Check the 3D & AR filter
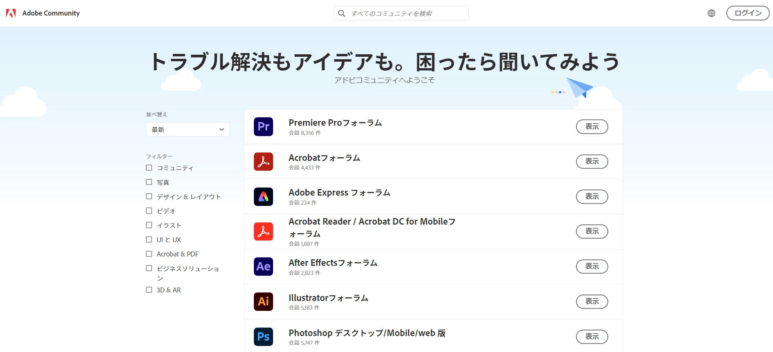The image size is (773, 352). pos(149,290)
